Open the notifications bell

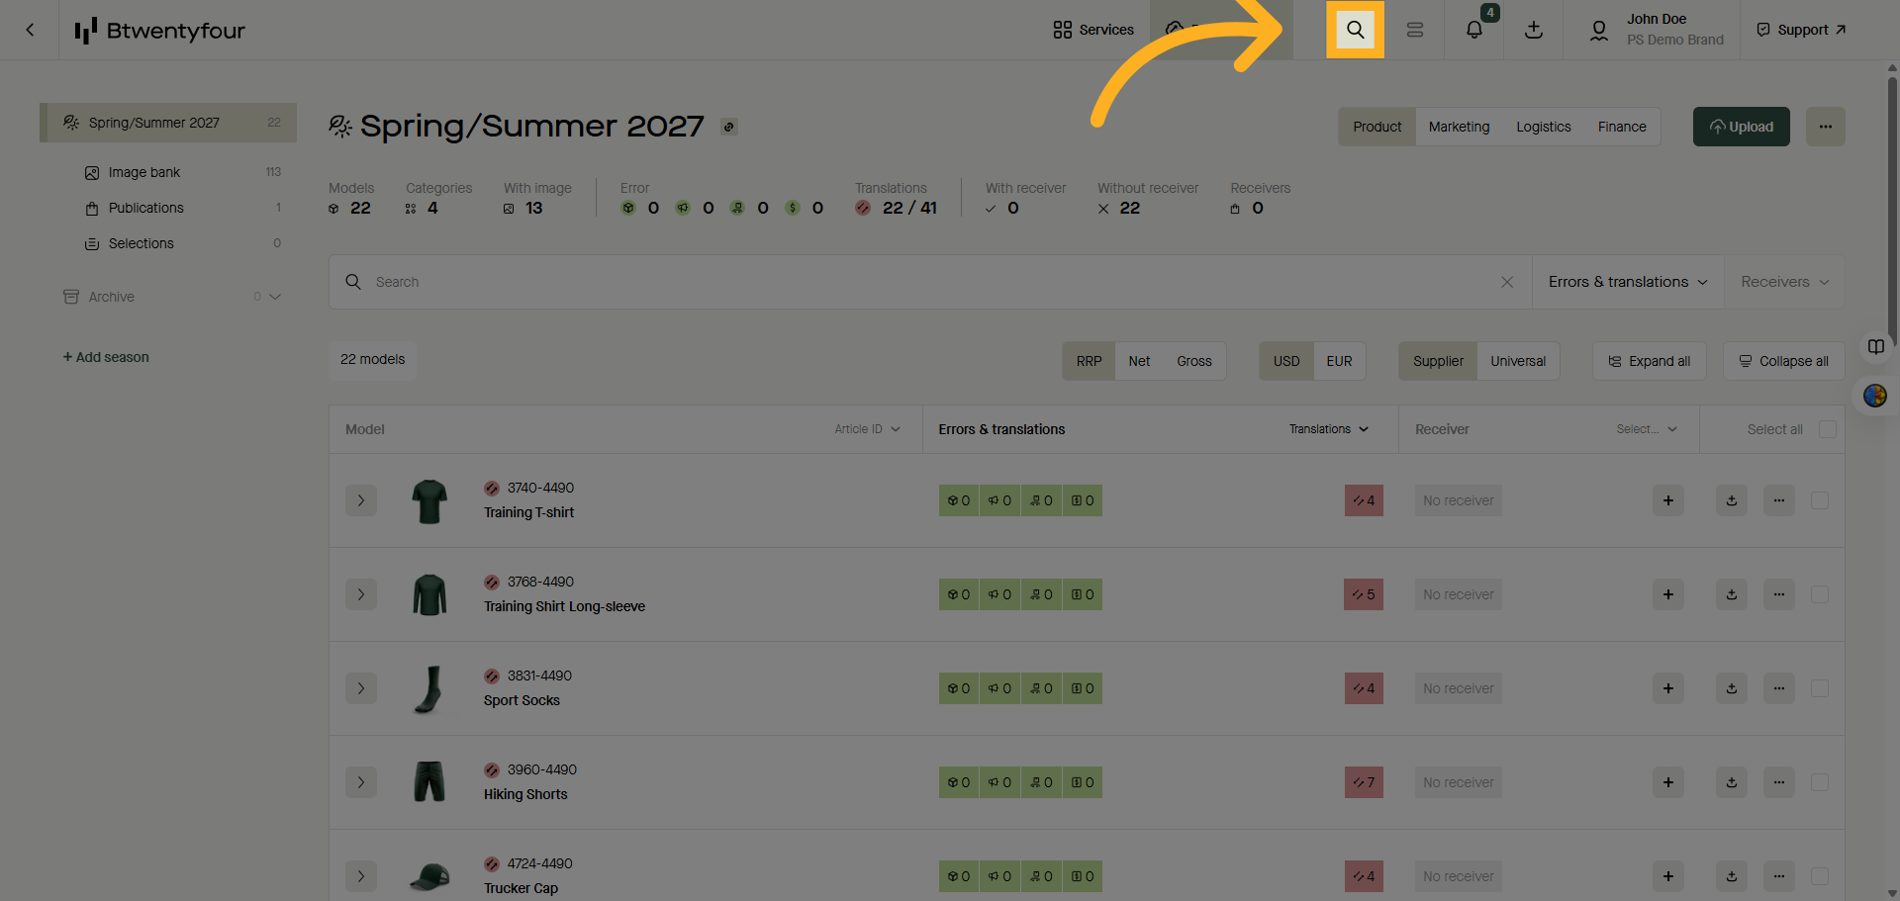pyautogui.click(x=1474, y=30)
